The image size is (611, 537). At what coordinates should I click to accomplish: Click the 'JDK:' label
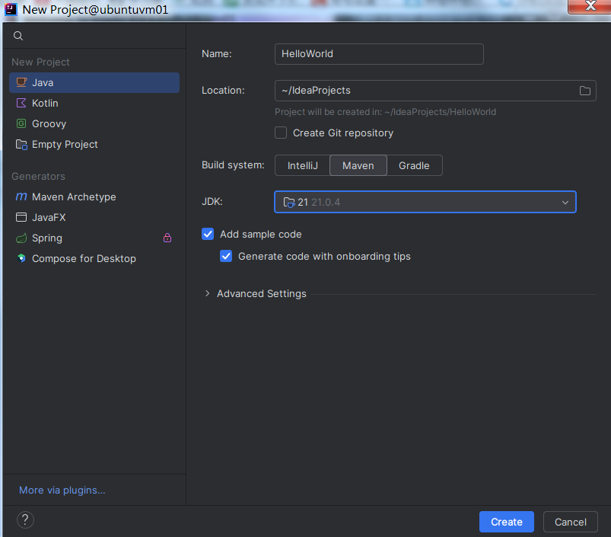(212, 202)
